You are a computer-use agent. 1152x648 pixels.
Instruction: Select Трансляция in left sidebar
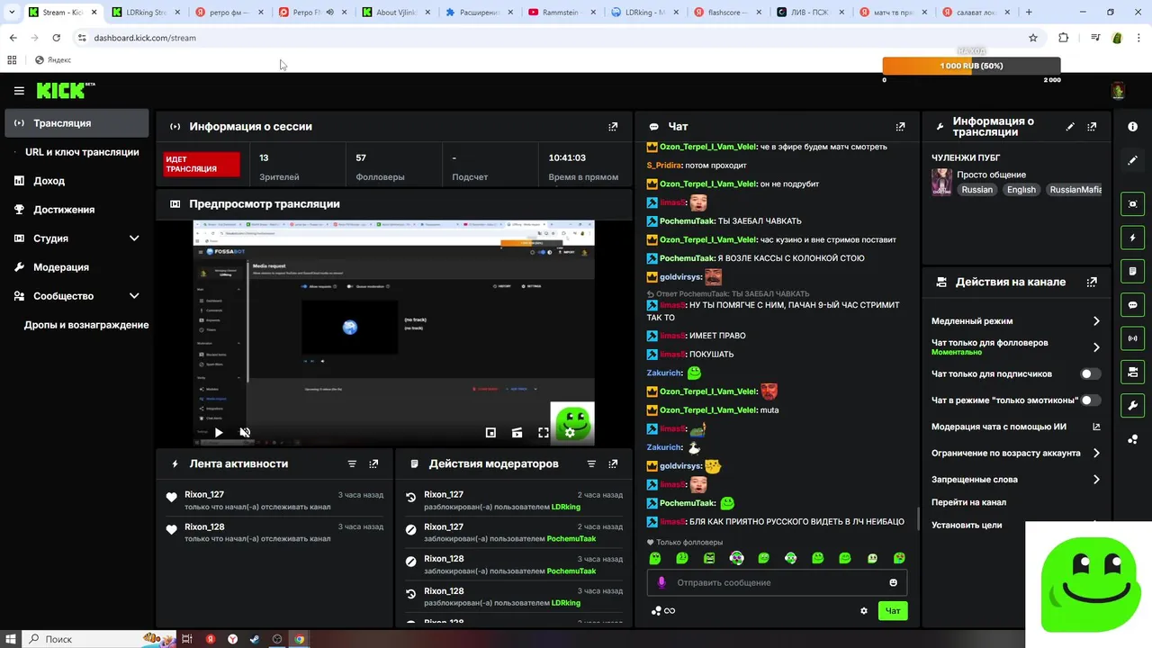click(76, 123)
